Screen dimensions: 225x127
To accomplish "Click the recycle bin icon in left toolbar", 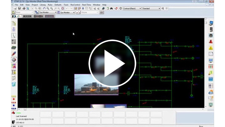I will (x=14, y=84).
